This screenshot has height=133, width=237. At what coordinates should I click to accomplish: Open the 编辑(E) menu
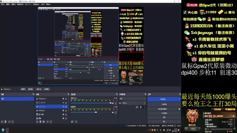(8, 4)
